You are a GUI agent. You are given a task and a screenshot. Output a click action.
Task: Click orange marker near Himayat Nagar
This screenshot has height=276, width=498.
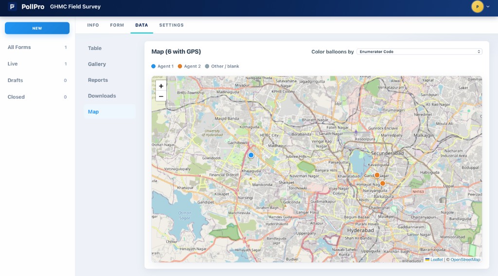point(383,183)
